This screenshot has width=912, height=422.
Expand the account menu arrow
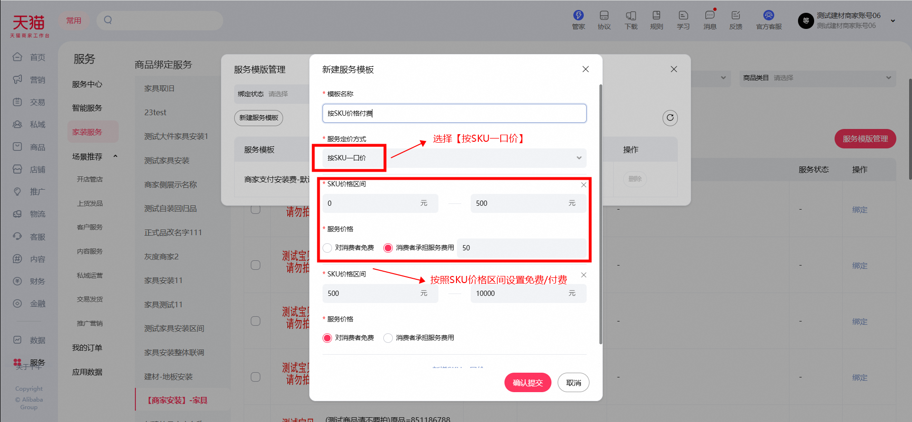coord(893,21)
